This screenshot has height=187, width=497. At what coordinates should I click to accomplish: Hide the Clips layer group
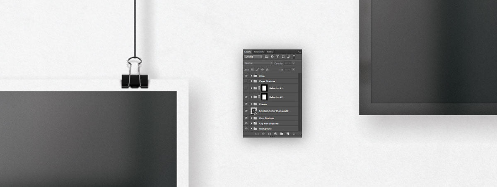[246, 76]
